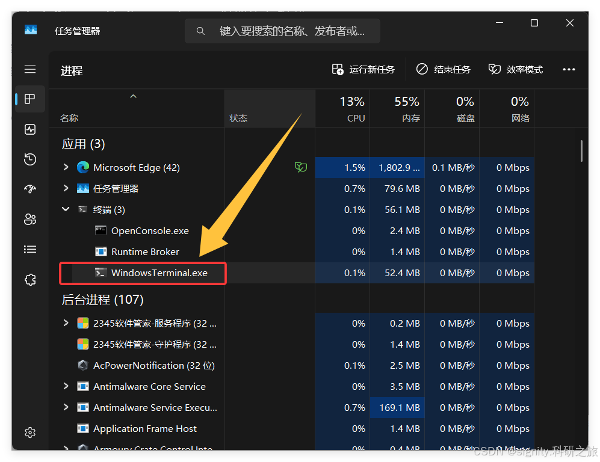Sort by the CPU column header

click(343, 109)
